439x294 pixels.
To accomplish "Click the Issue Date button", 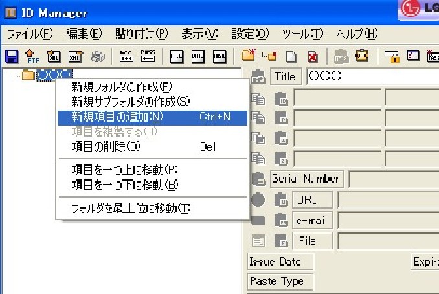I will [x=280, y=262].
